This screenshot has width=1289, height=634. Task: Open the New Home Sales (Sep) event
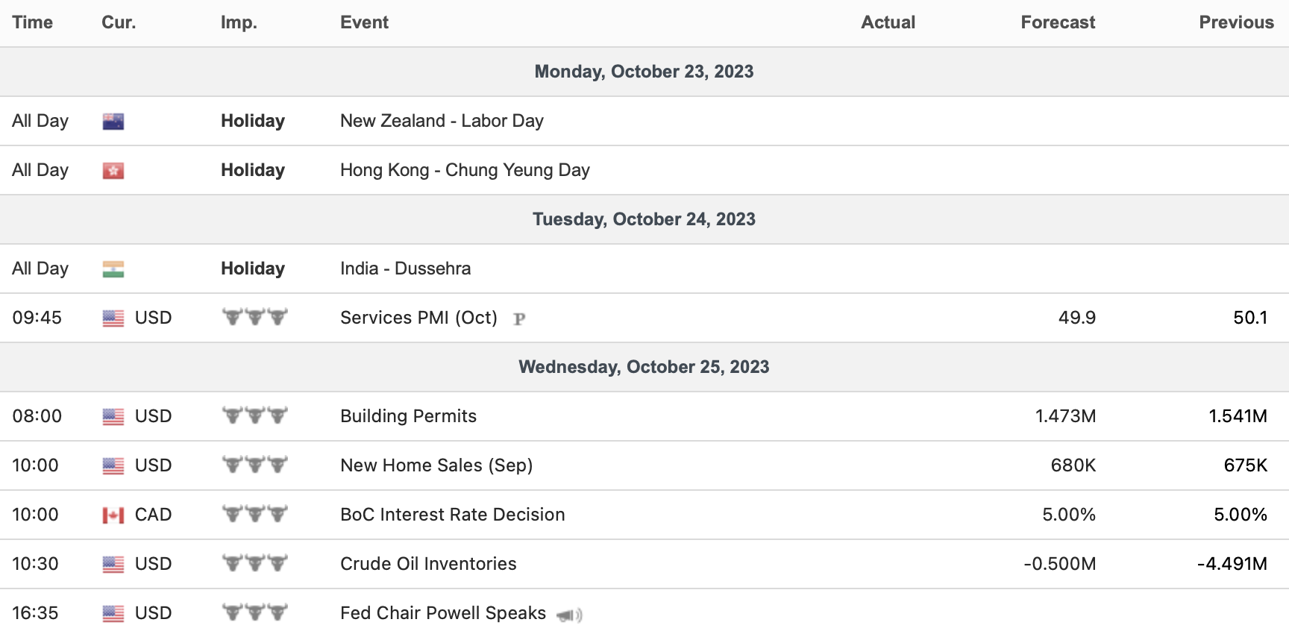(436, 465)
